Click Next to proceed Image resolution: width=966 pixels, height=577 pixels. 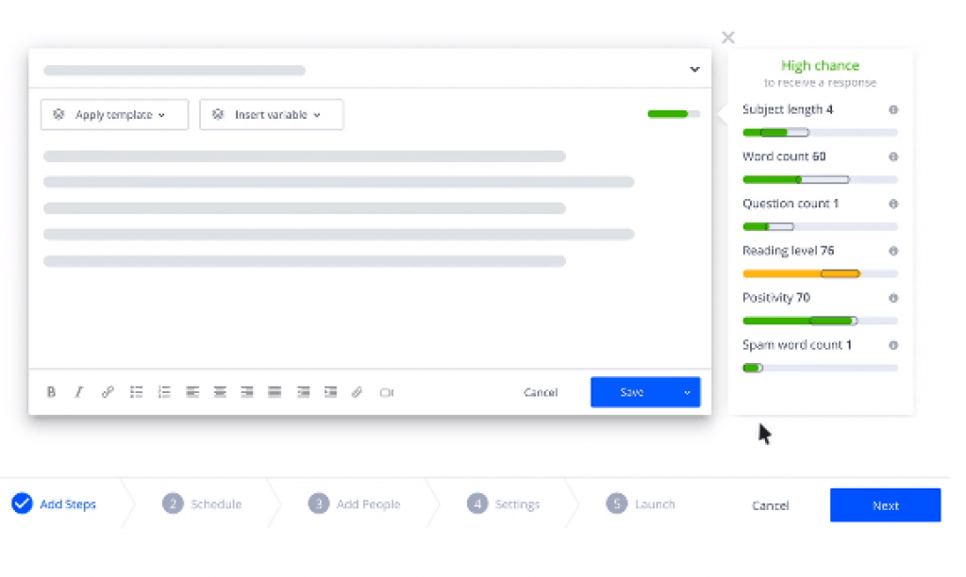click(x=885, y=505)
